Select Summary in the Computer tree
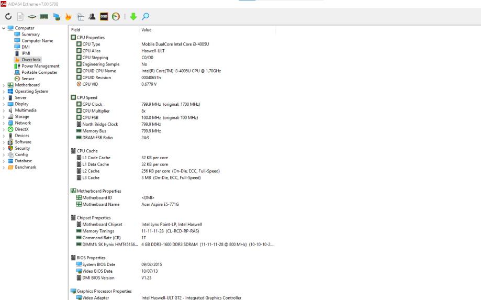481x300 pixels. coord(30,35)
